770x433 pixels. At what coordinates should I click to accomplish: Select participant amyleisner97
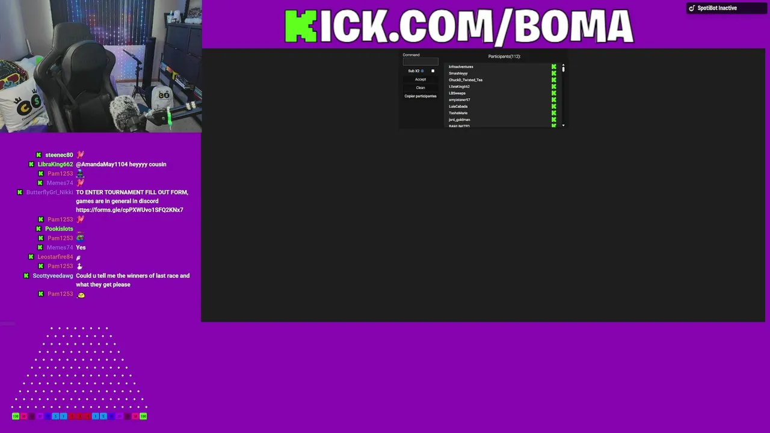[x=460, y=100]
